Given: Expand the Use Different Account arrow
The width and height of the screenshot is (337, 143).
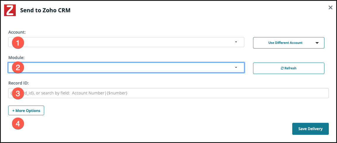Looking at the screenshot, I should click(x=317, y=43).
